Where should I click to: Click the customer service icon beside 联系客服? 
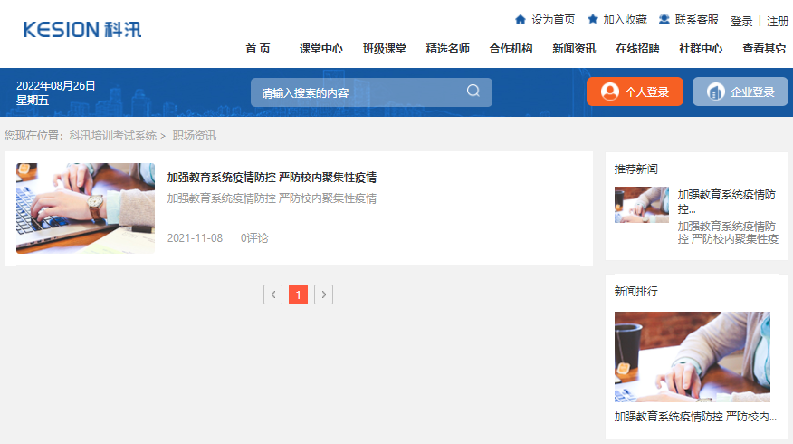664,19
